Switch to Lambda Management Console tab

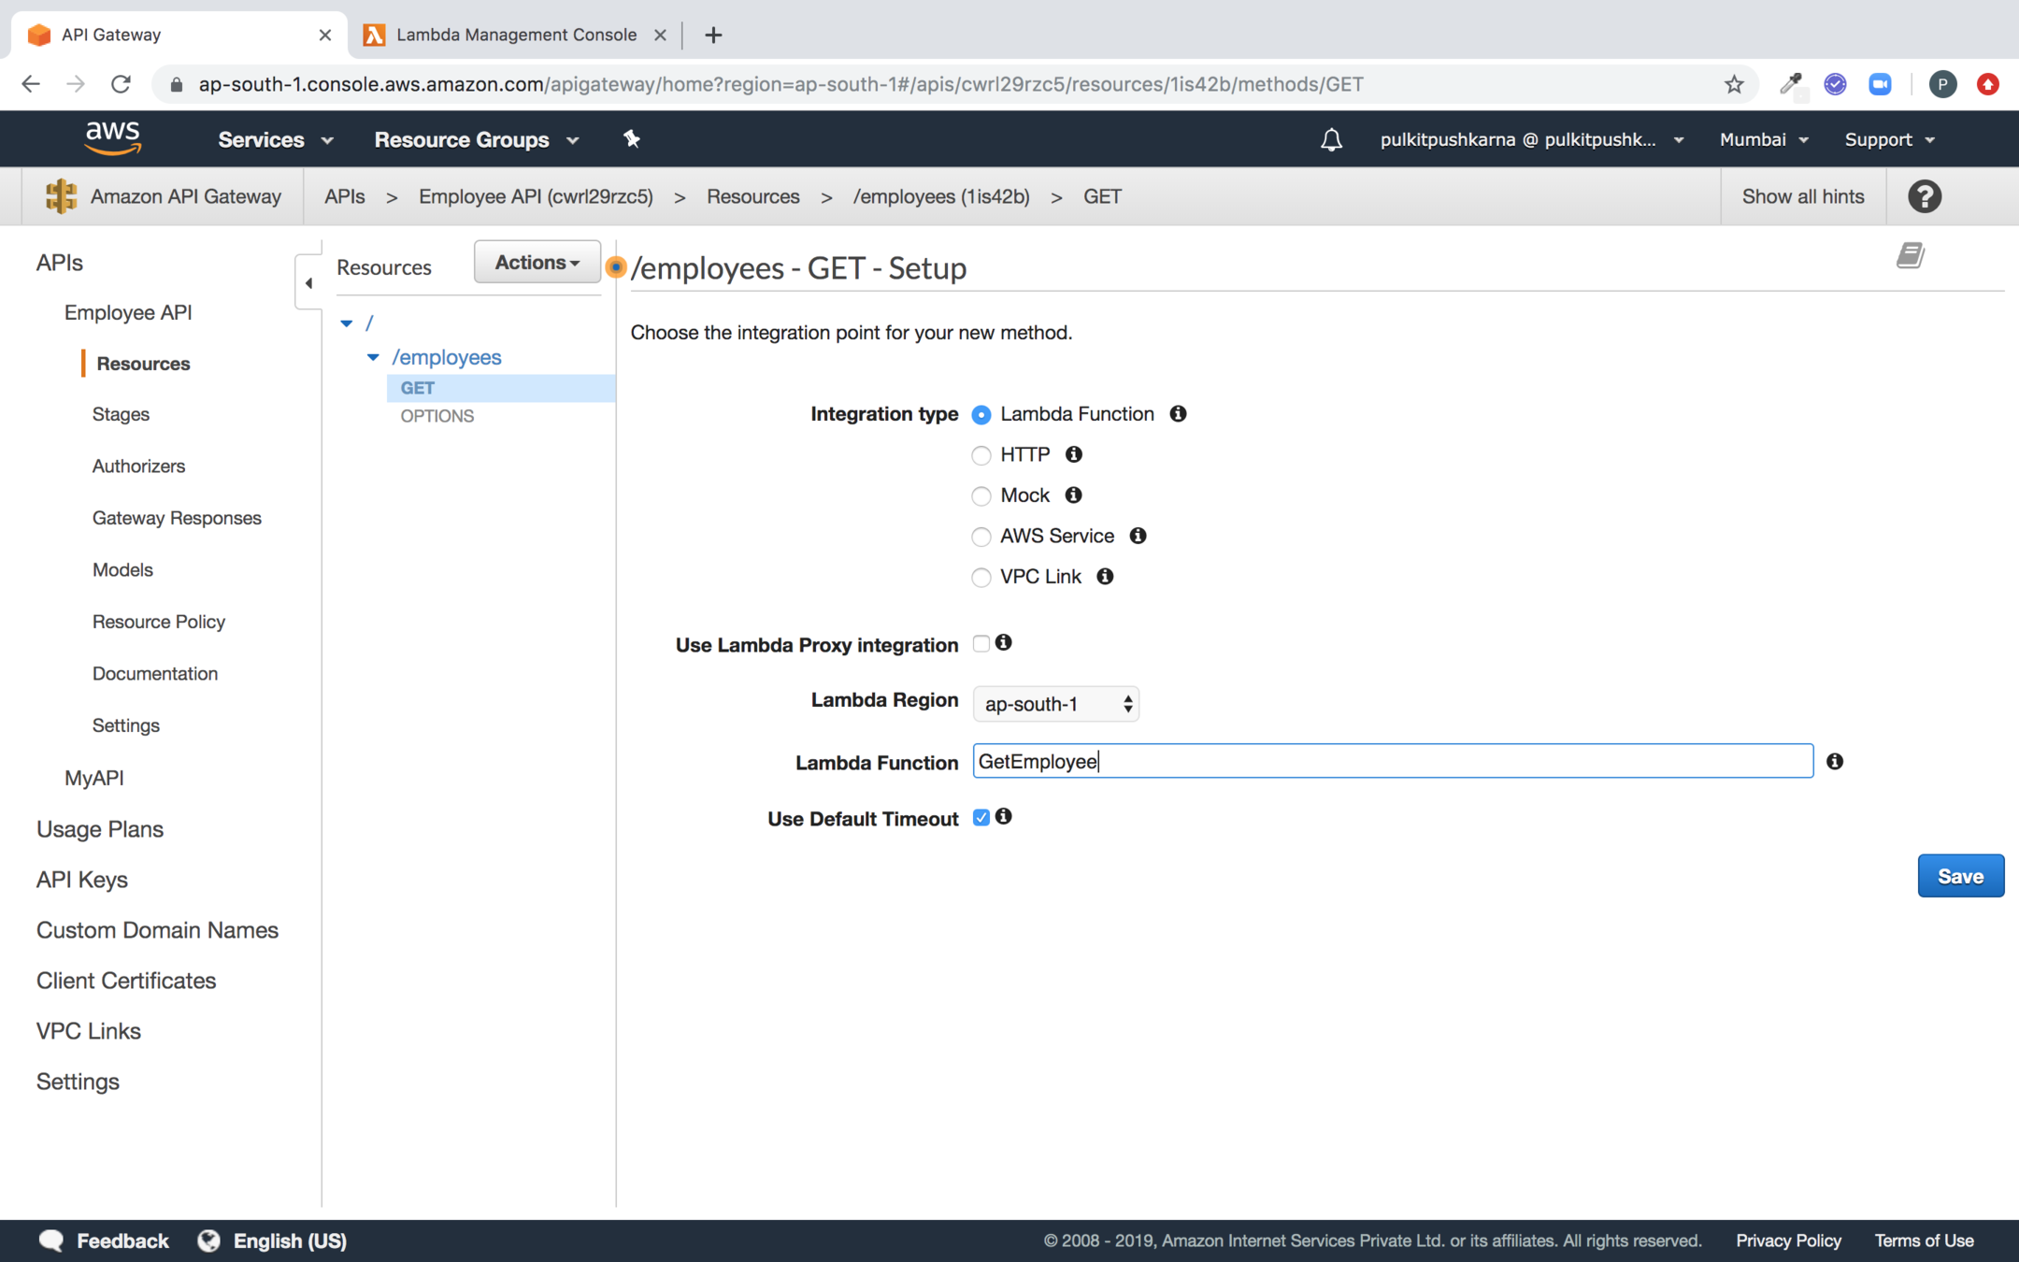[516, 35]
